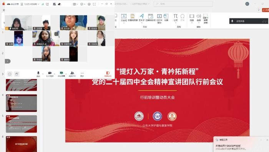269x152 pixels.
Task: Click the cloud recording icon
Action: point(59,4)
